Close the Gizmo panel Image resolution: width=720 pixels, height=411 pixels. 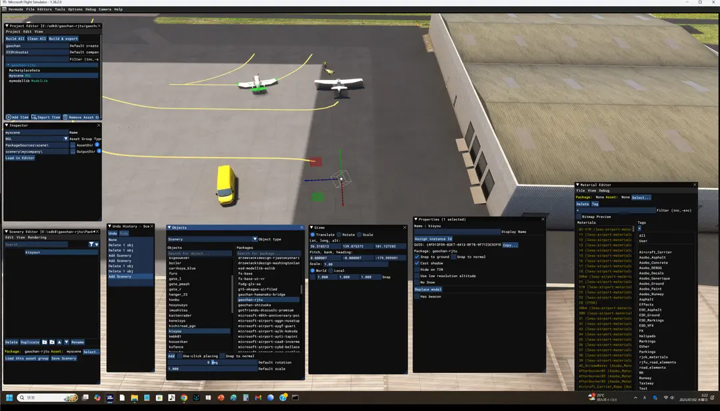coord(405,228)
